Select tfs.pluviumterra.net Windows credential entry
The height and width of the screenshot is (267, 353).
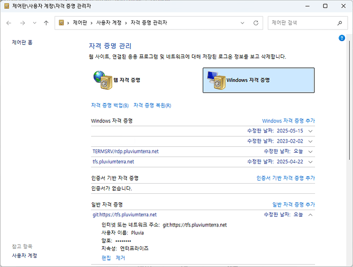[113, 162]
